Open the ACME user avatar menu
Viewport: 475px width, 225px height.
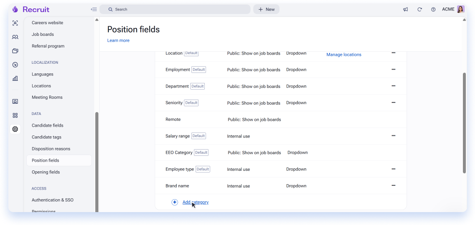click(461, 10)
